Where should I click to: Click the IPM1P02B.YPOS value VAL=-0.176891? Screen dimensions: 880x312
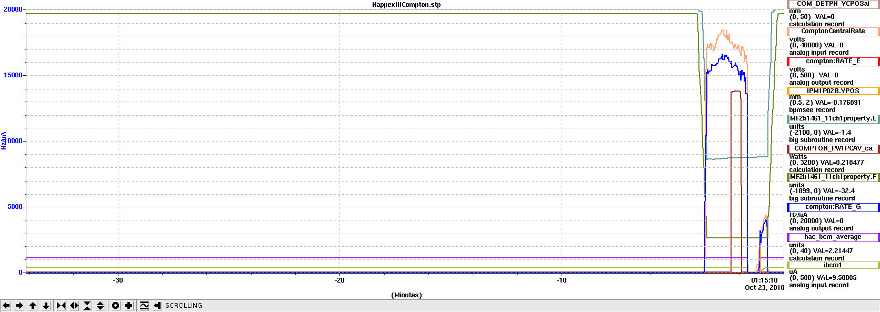[x=838, y=103]
